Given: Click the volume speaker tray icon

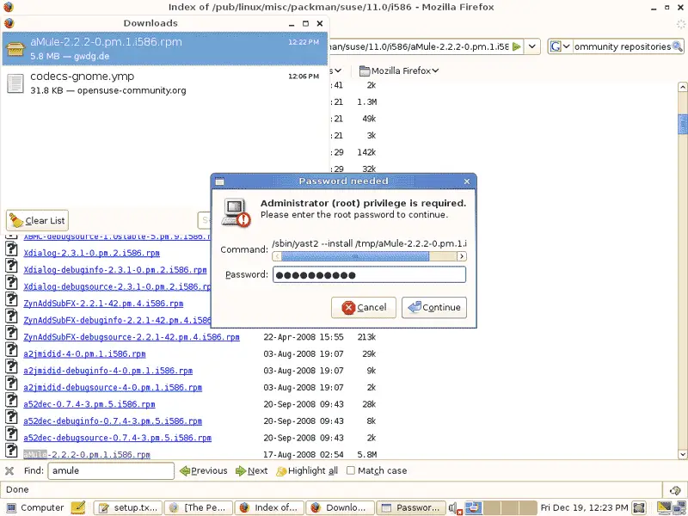Looking at the screenshot, I should tap(455, 508).
